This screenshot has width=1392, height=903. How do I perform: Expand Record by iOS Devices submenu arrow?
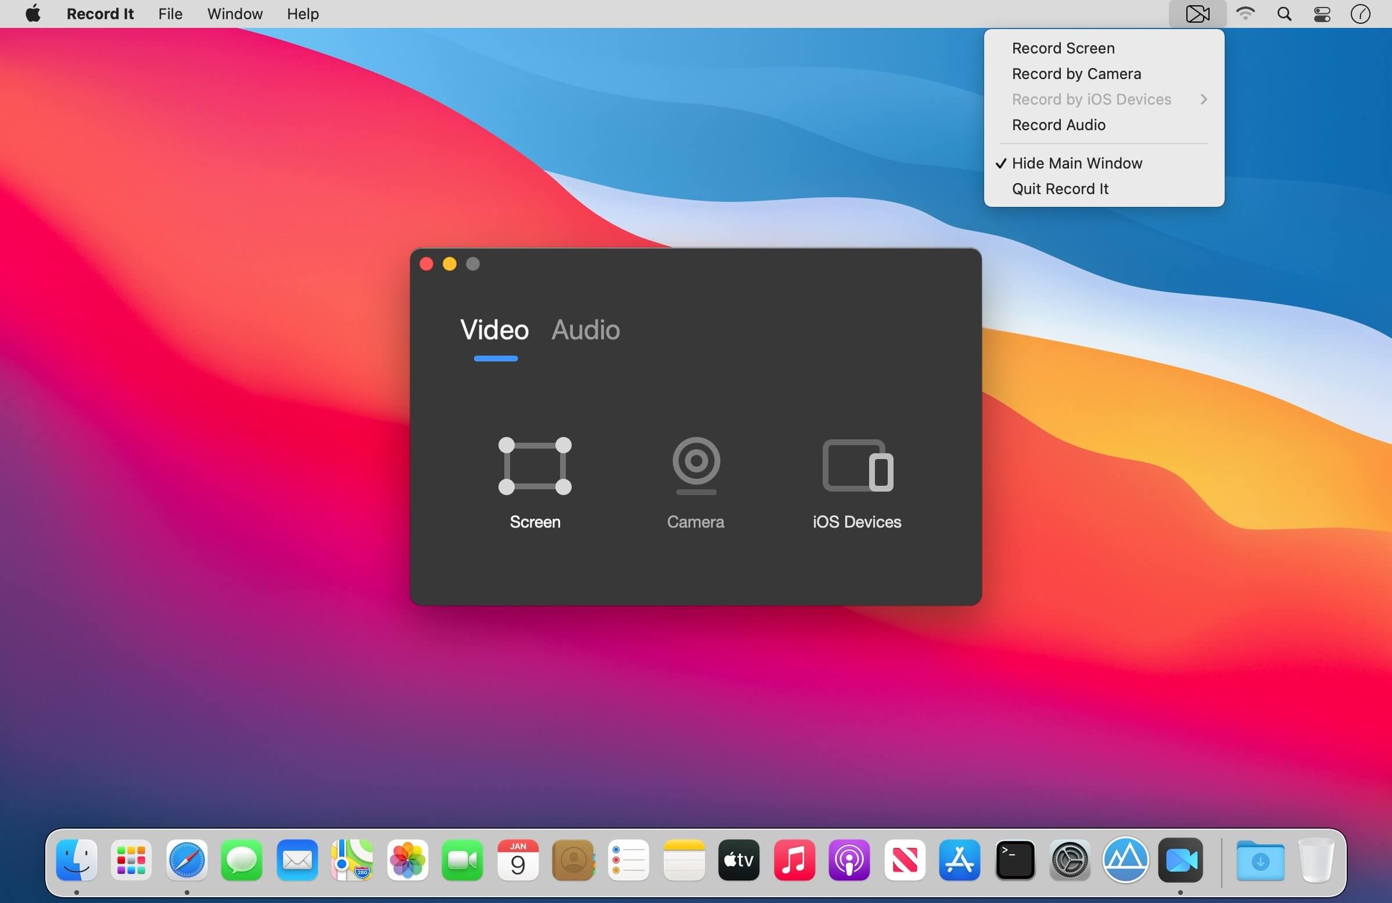pyautogui.click(x=1203, y=99)
